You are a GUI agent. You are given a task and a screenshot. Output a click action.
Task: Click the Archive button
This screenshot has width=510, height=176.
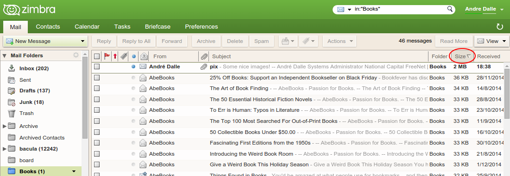coord(206,41)
